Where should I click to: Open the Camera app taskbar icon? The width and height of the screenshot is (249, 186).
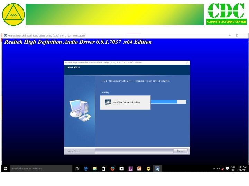point(122,169)
